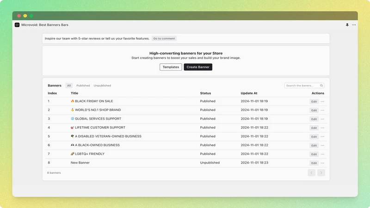Click the search magnifier icon
This screenshot has height=208, width=370.
click(321, 86)
